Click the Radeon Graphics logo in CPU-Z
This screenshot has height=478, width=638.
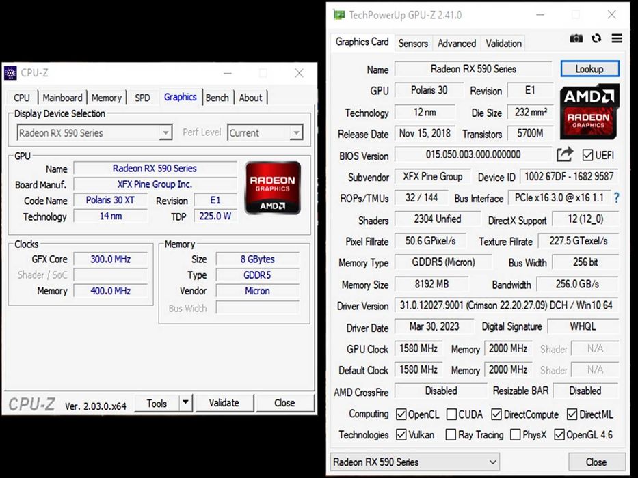pos(273,188)
